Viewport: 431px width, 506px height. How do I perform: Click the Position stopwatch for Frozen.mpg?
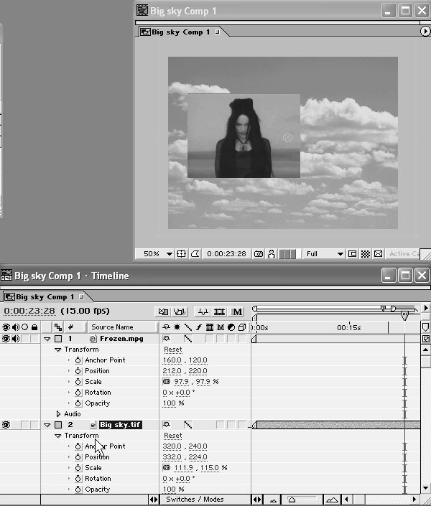click(78, 371)
